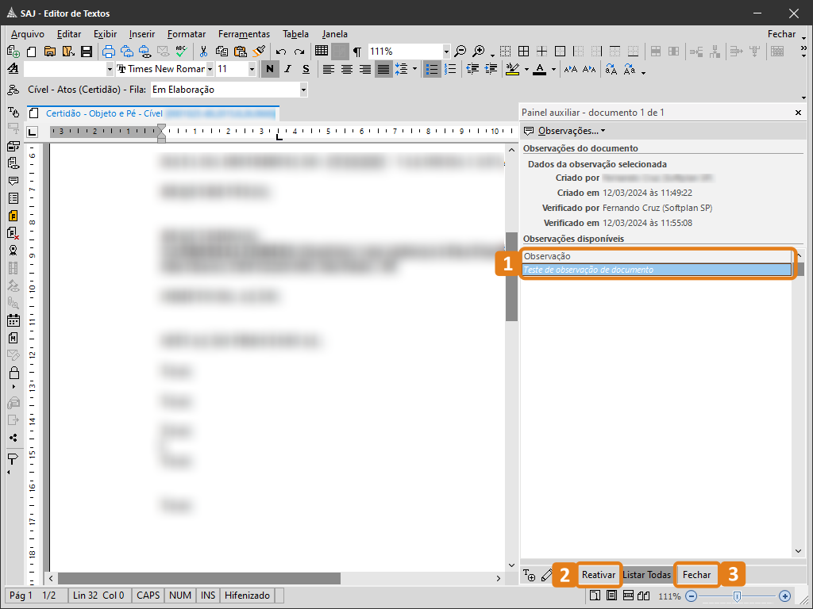The width and height of the screenshot is (813, 609).
Task: Click the text highlight color icon
Action: click(512, 70)
